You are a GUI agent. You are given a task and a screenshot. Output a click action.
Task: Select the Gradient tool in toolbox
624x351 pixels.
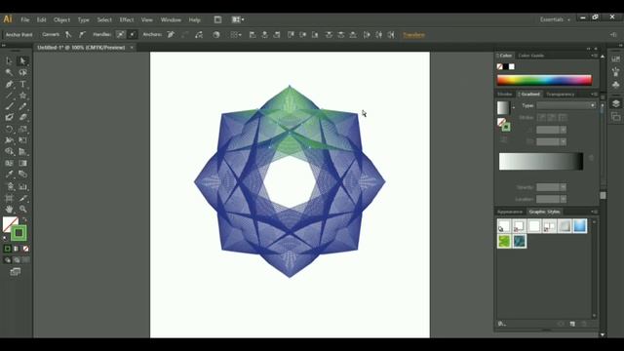pyautogui.click(x=22, y=163)
